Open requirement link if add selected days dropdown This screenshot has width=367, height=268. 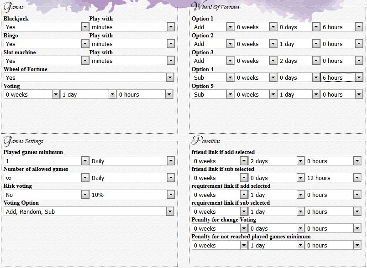click(277, 195)
